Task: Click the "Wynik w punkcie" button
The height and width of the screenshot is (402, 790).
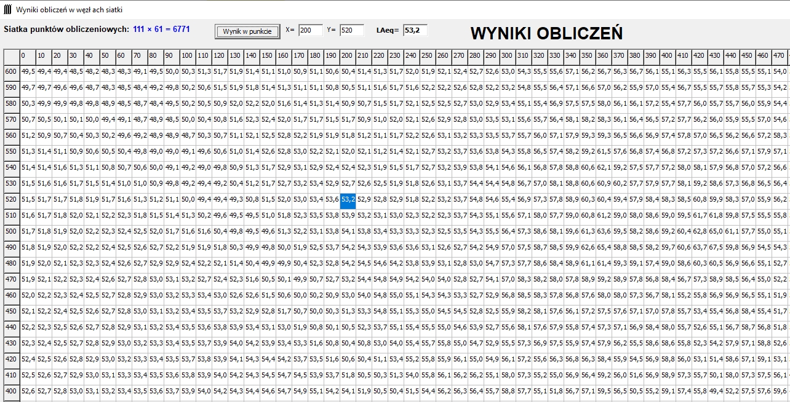Action: (x=247, y=31)
